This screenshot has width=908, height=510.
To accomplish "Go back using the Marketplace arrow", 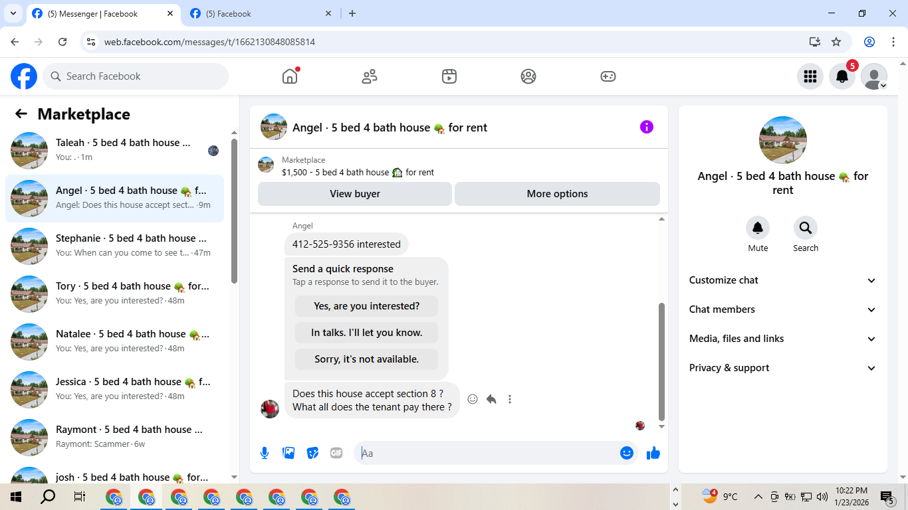I will pos(21,114).
